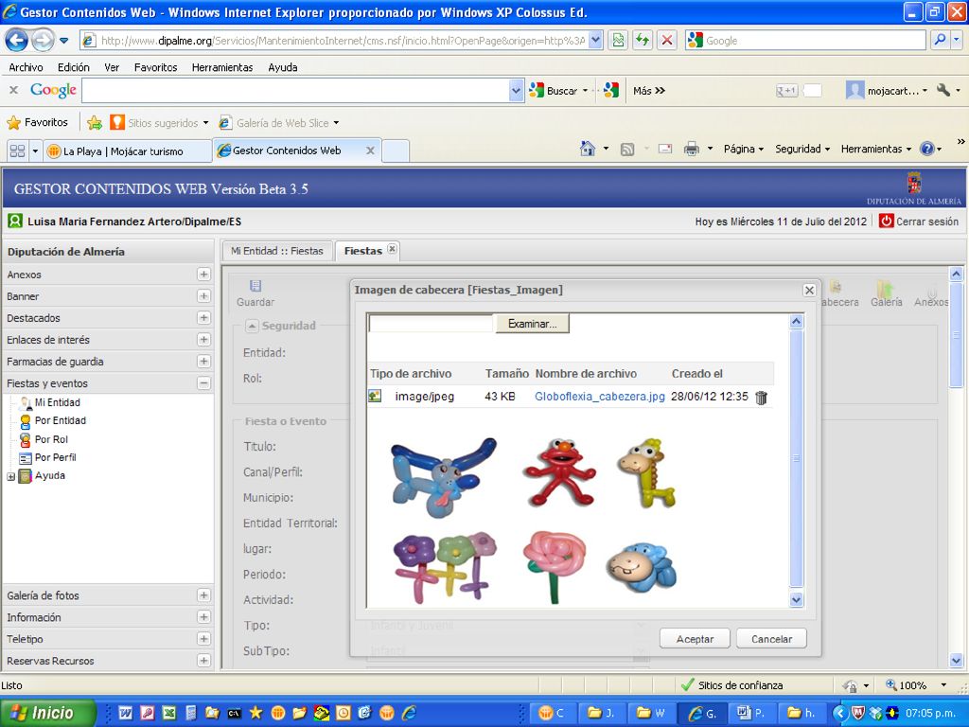
Task: Expand the Enlaces de interés section
Action: [203, 340]
